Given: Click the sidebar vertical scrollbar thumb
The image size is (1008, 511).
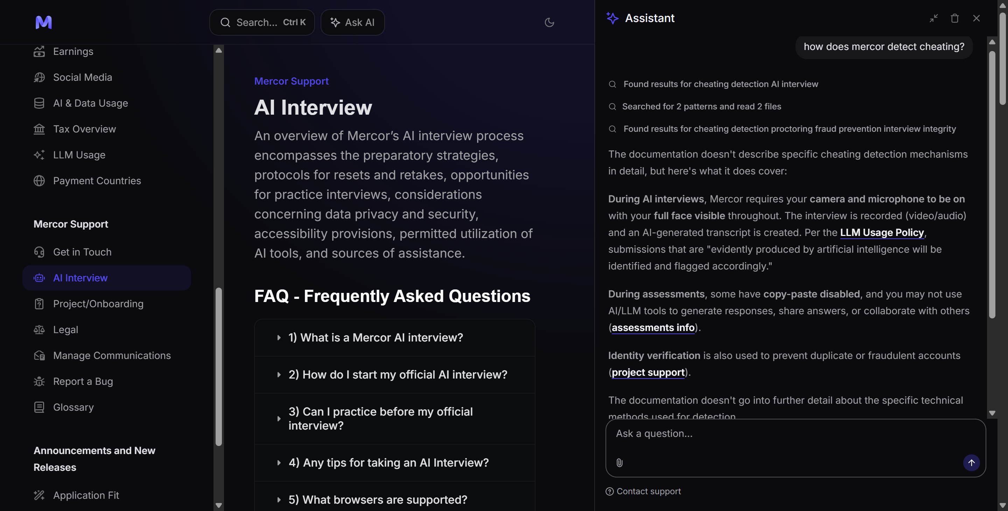Looking at the screenshot, I should coord(219,366).
